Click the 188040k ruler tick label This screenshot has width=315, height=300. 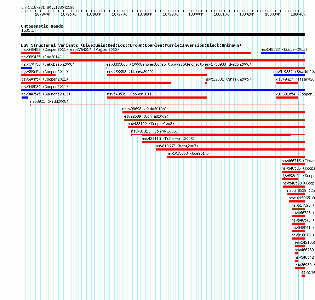tap(298, 14)
